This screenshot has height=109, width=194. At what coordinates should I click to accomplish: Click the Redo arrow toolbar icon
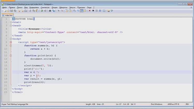point(45,11)
